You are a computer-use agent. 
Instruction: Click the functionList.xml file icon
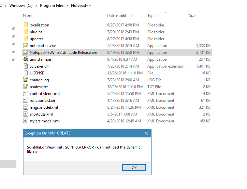[26, 100]
